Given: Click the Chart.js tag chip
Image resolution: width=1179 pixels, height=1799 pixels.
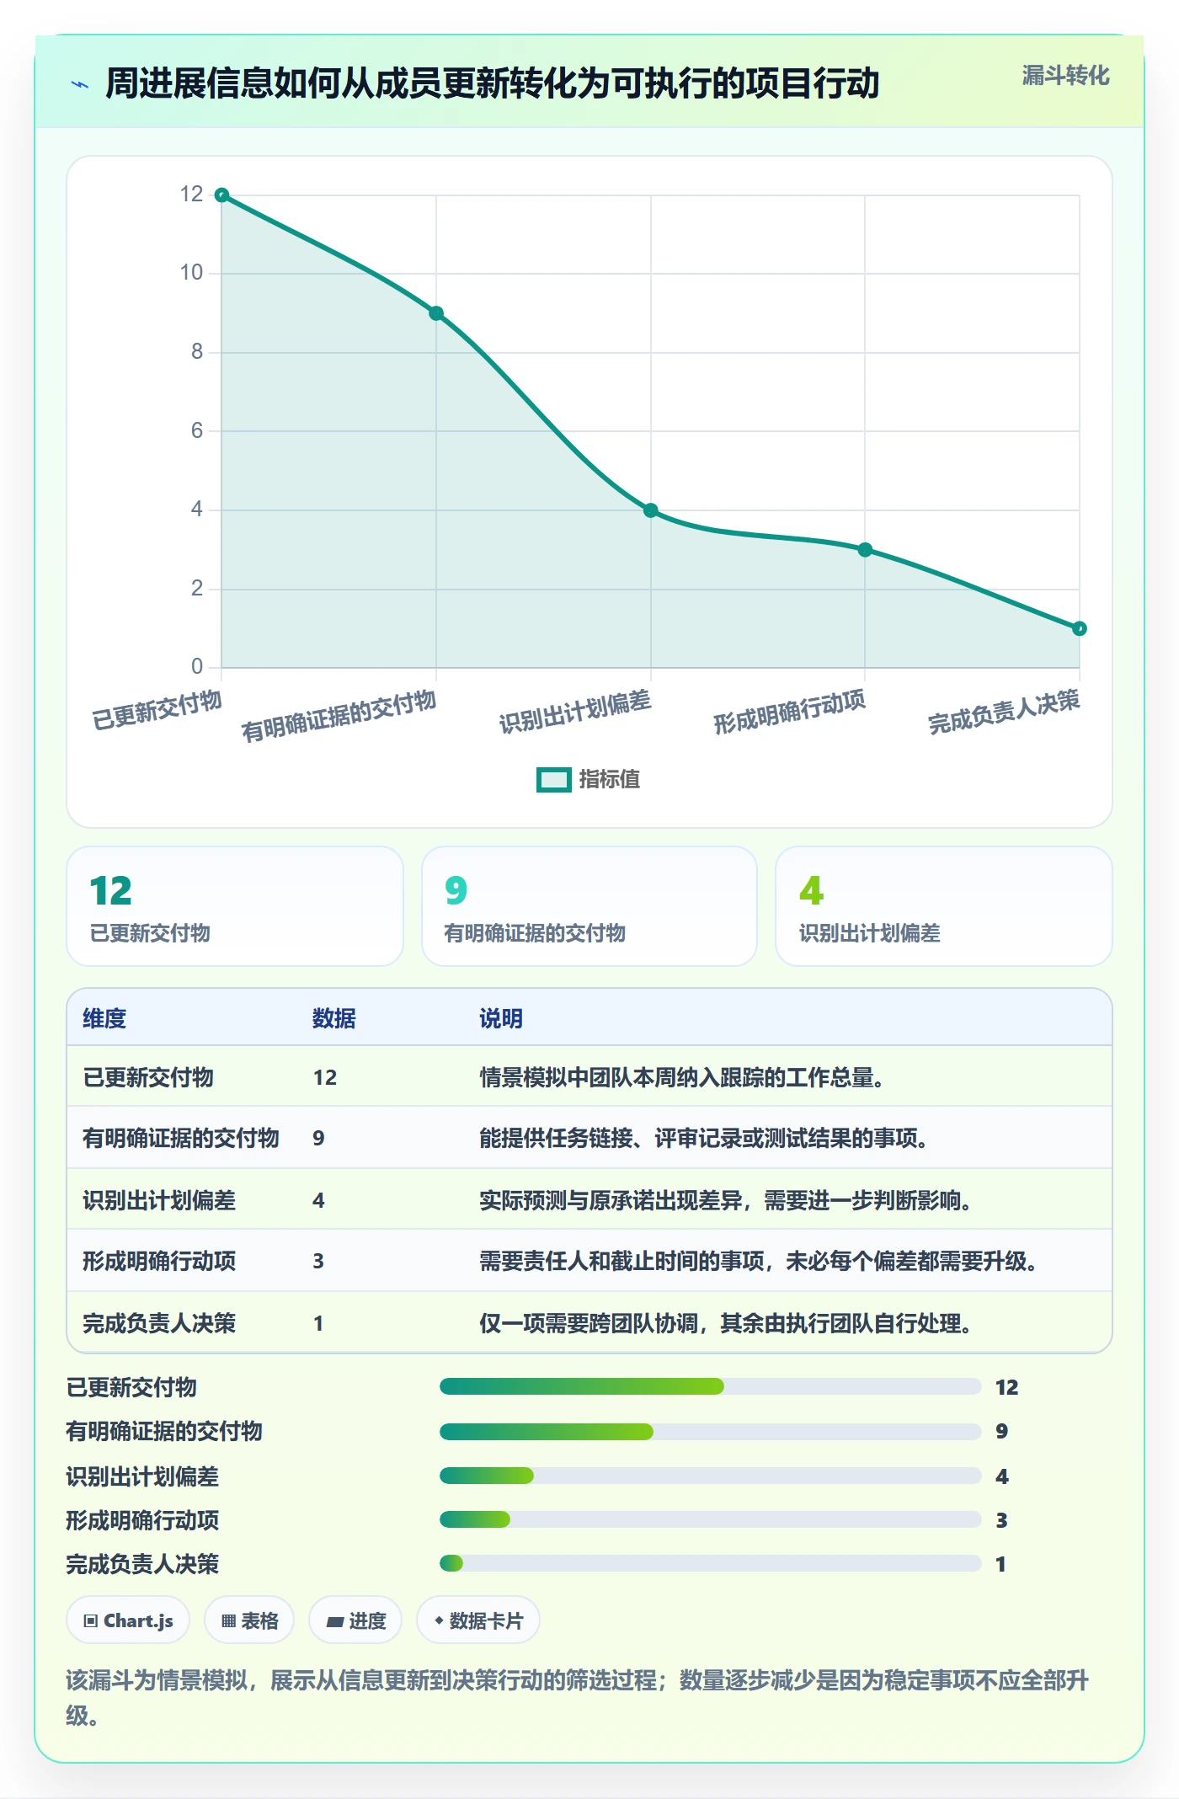Looking at the screenshot, I should (x=128, y=1620).
